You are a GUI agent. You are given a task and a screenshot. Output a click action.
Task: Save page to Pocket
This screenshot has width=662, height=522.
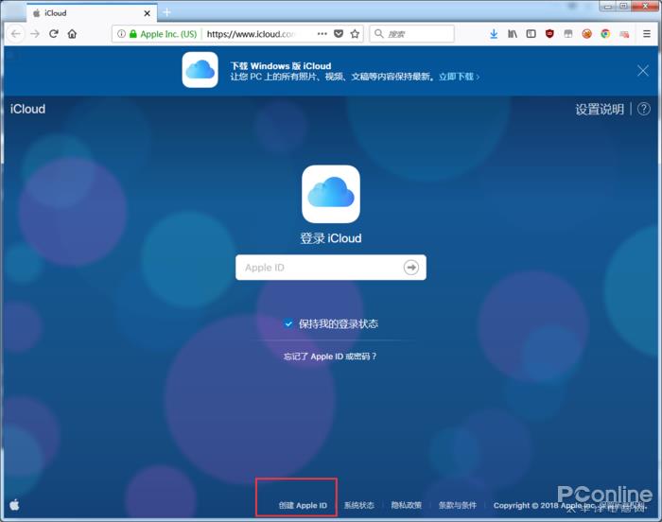(x=339, y=33)
